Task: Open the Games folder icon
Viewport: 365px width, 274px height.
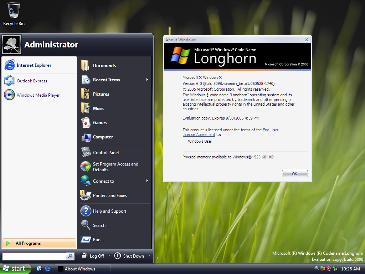Action: coord(86,123)
